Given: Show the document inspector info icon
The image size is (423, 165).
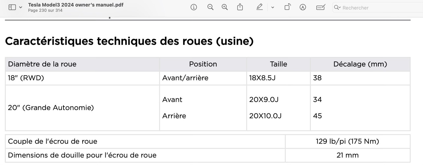Looking at the screenshot, I should tap(194, 7).
